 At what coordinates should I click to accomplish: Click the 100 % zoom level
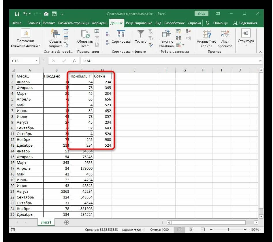click(x=255, y=230)
